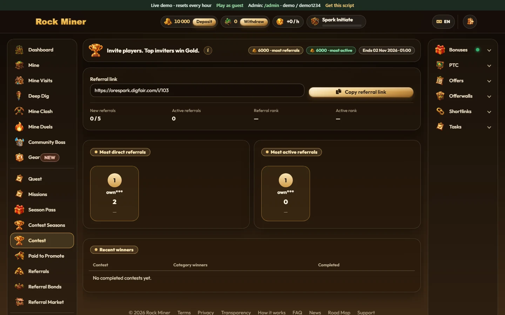
Task: Click the PTC panel icon
Action: pyautogui.click(x=440, y=65)
